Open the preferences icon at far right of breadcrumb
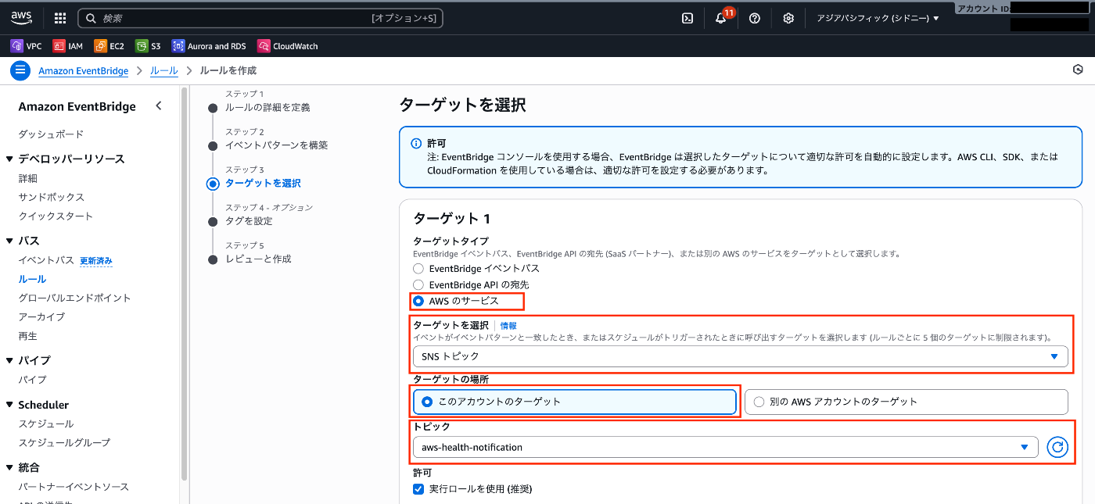 [1078, 70]
